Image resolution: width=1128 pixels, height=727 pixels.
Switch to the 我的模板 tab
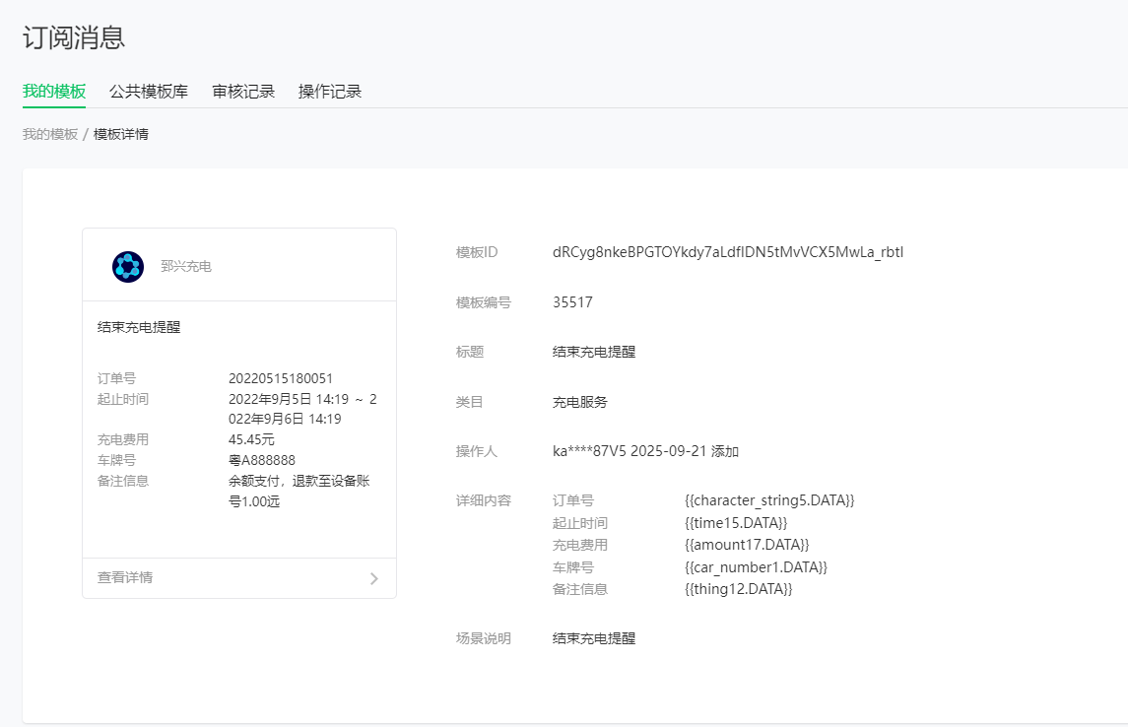(54, 92)
